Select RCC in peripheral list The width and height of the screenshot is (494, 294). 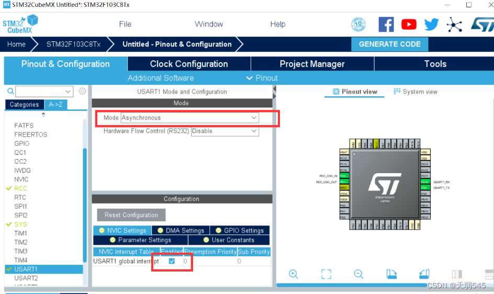20,188
